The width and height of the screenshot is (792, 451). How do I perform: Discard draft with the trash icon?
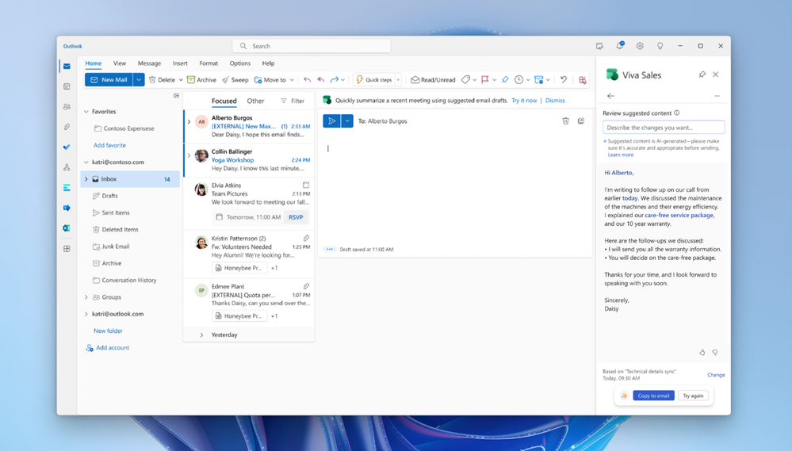[x=566, y=120]
